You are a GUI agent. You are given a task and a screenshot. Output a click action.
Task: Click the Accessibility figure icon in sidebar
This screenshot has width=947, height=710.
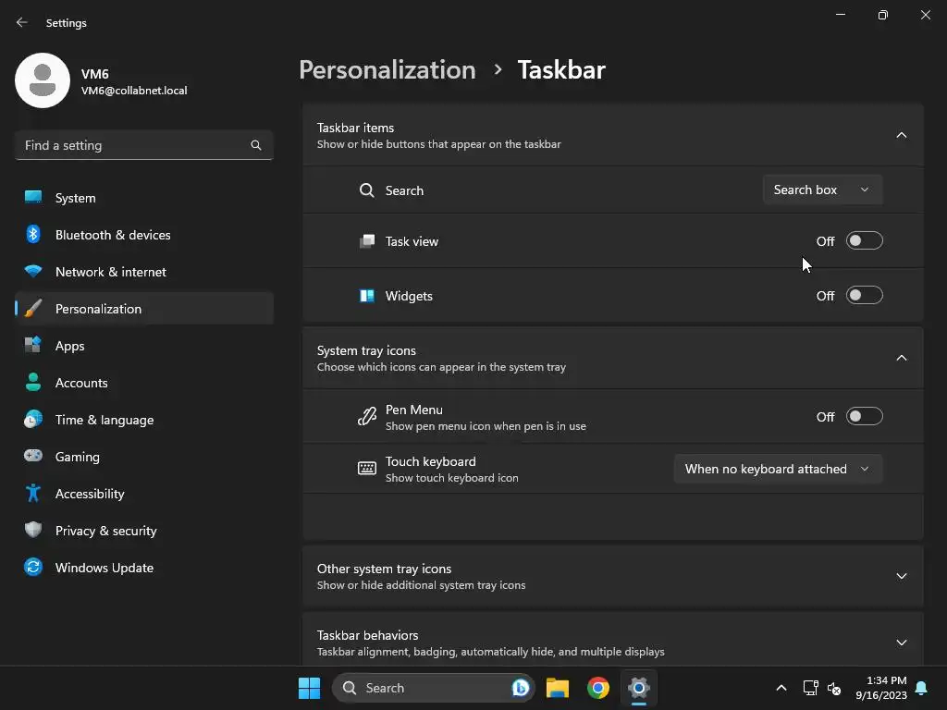pos(33,494)
